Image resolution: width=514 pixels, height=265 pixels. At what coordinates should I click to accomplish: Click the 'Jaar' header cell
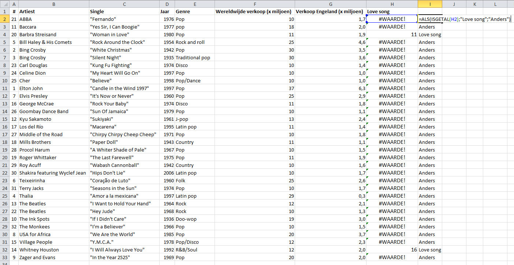(x=167, y=11)
